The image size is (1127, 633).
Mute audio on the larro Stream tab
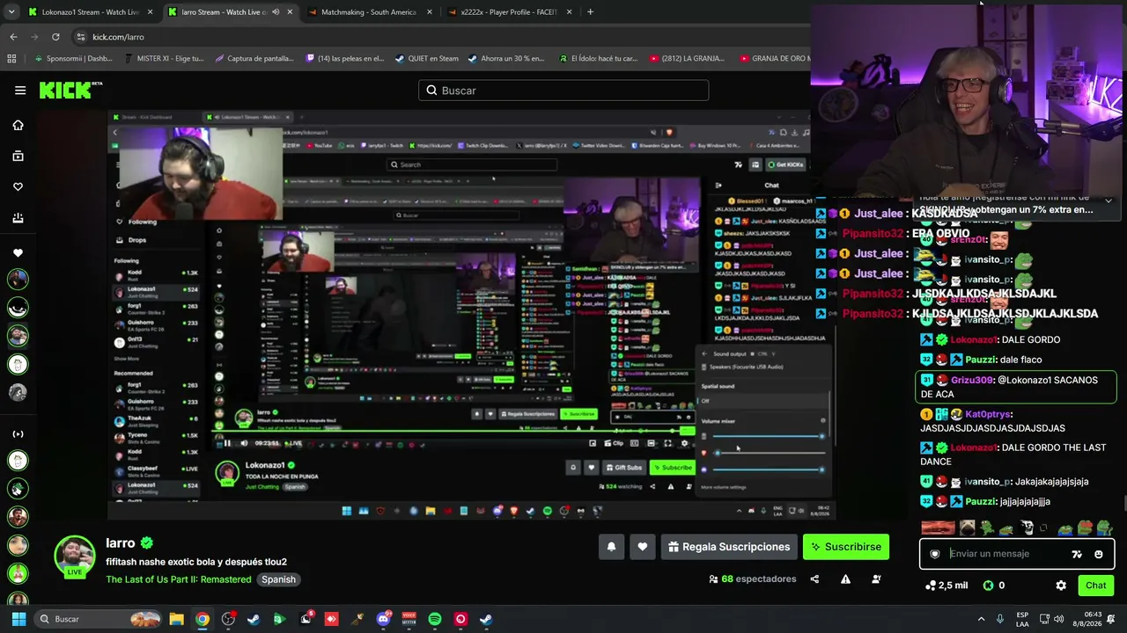276,12
